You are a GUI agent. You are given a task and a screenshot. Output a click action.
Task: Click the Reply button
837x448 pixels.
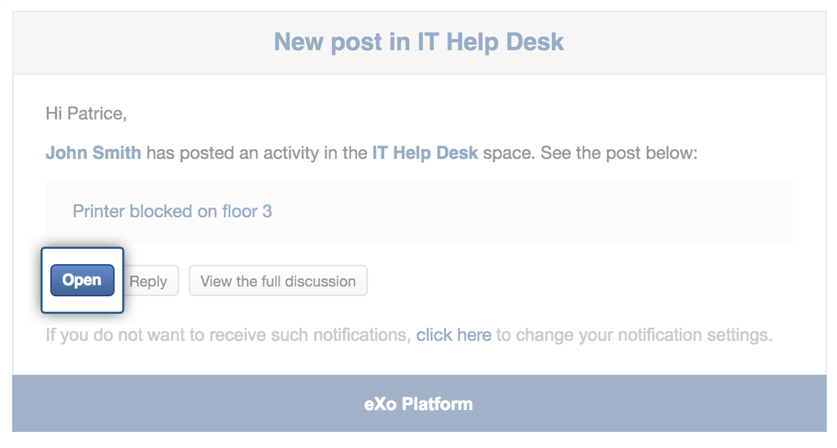[x=151, y=281]
